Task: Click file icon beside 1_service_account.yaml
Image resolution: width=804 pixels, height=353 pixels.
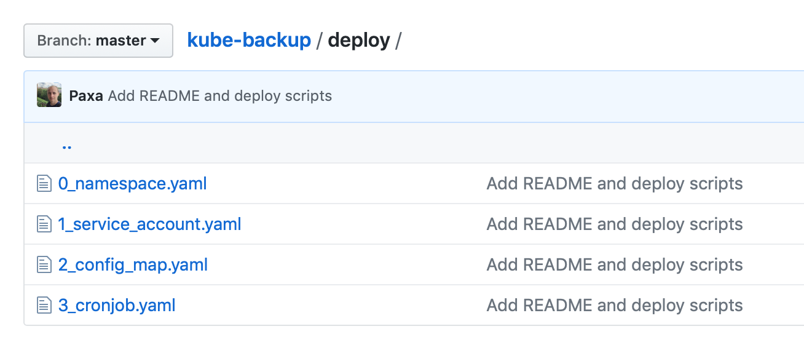Action: click(x=44, y=224)
